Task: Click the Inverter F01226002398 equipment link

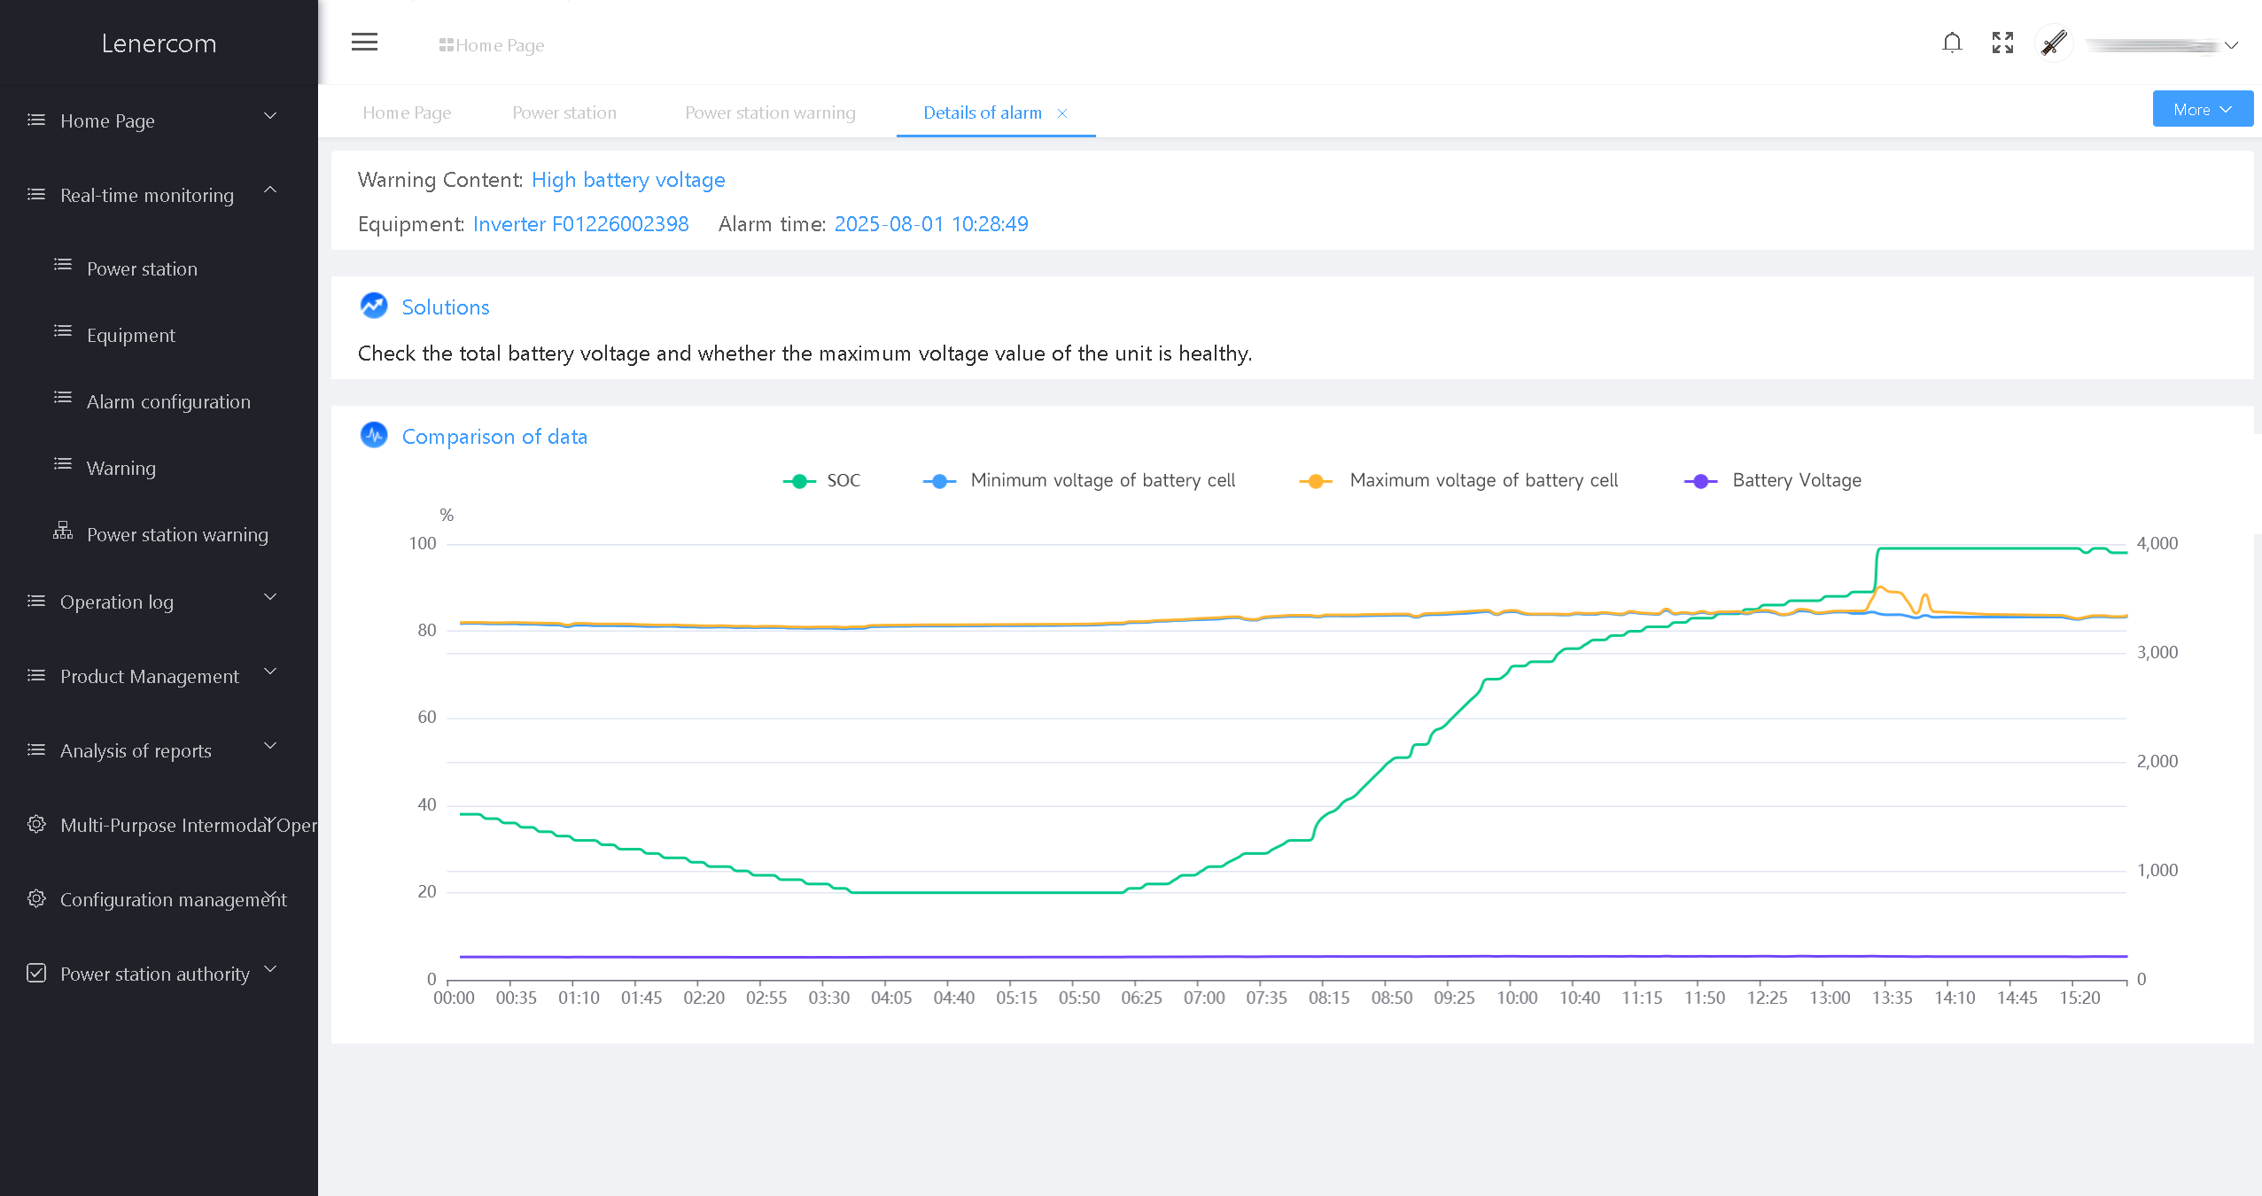Action: tap(580, 224)
